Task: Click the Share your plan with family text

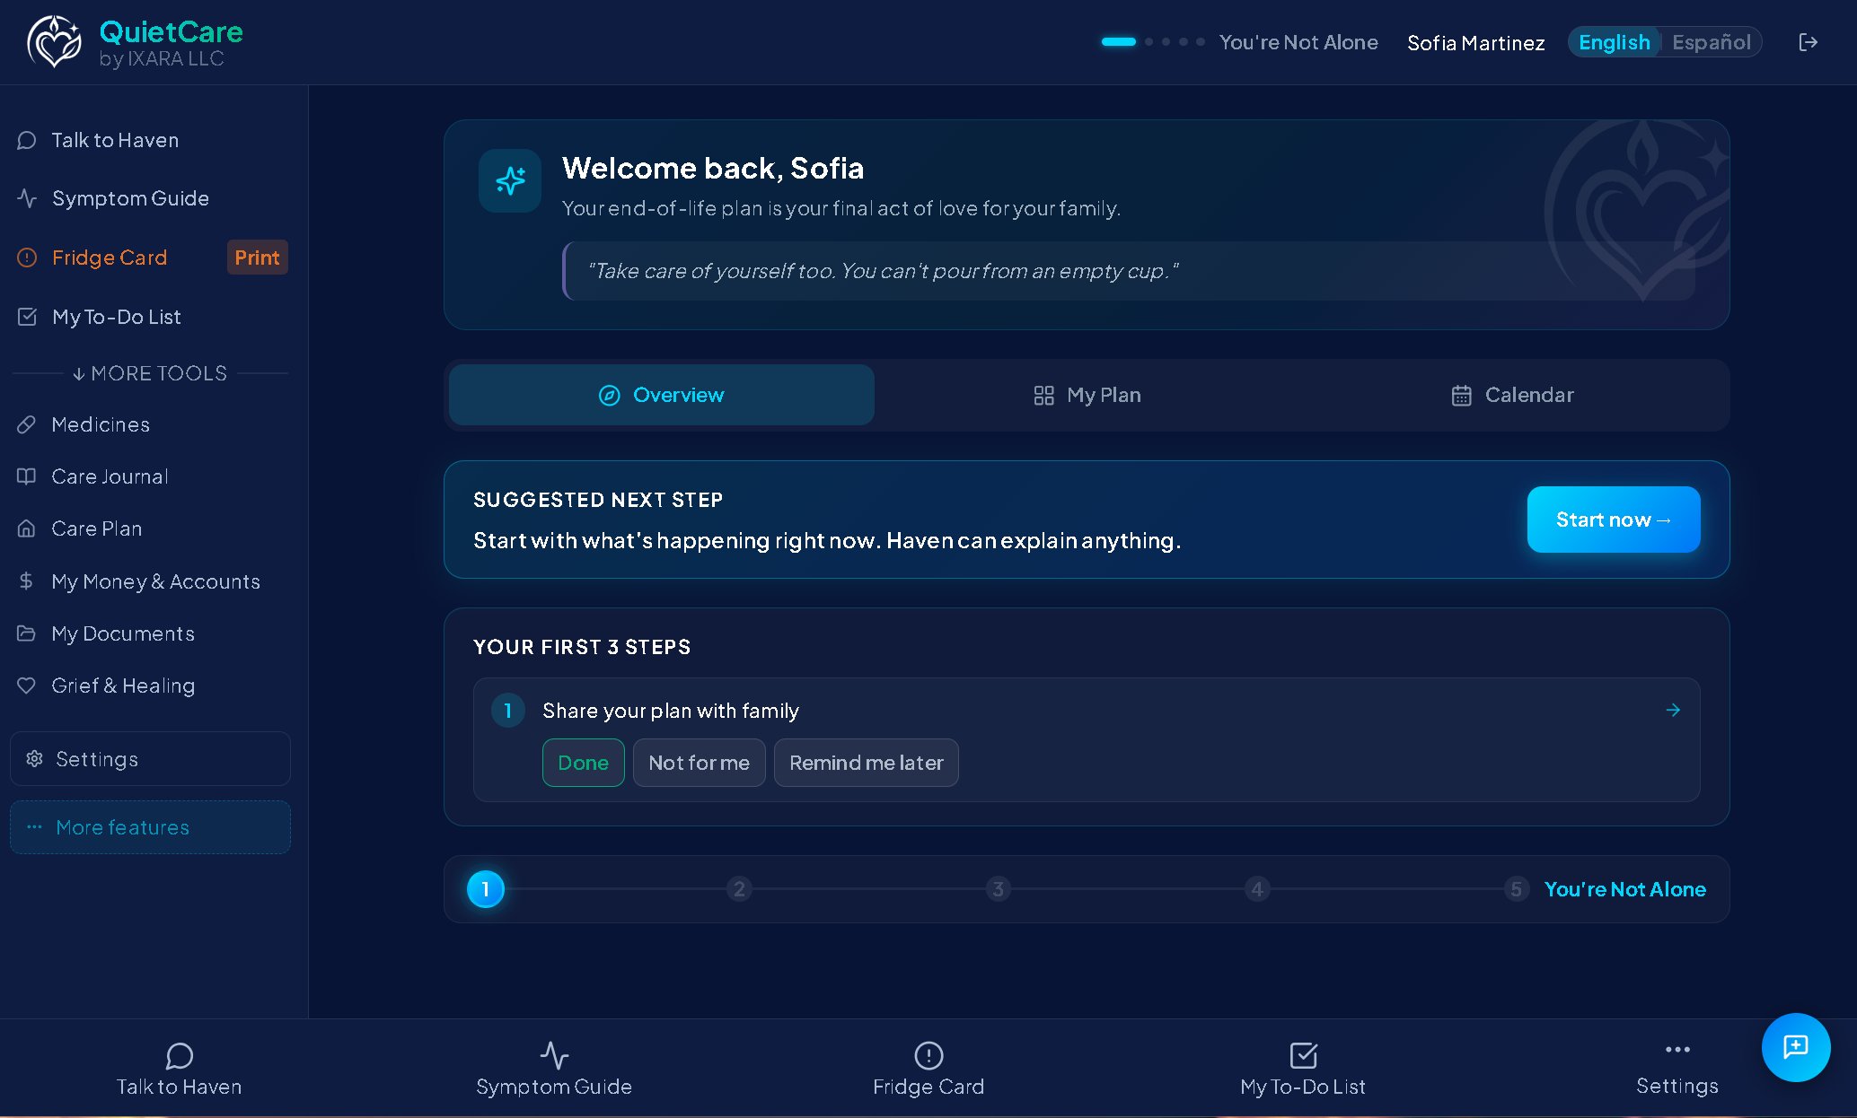Action: pyautogui.click(x=670, y=711)
